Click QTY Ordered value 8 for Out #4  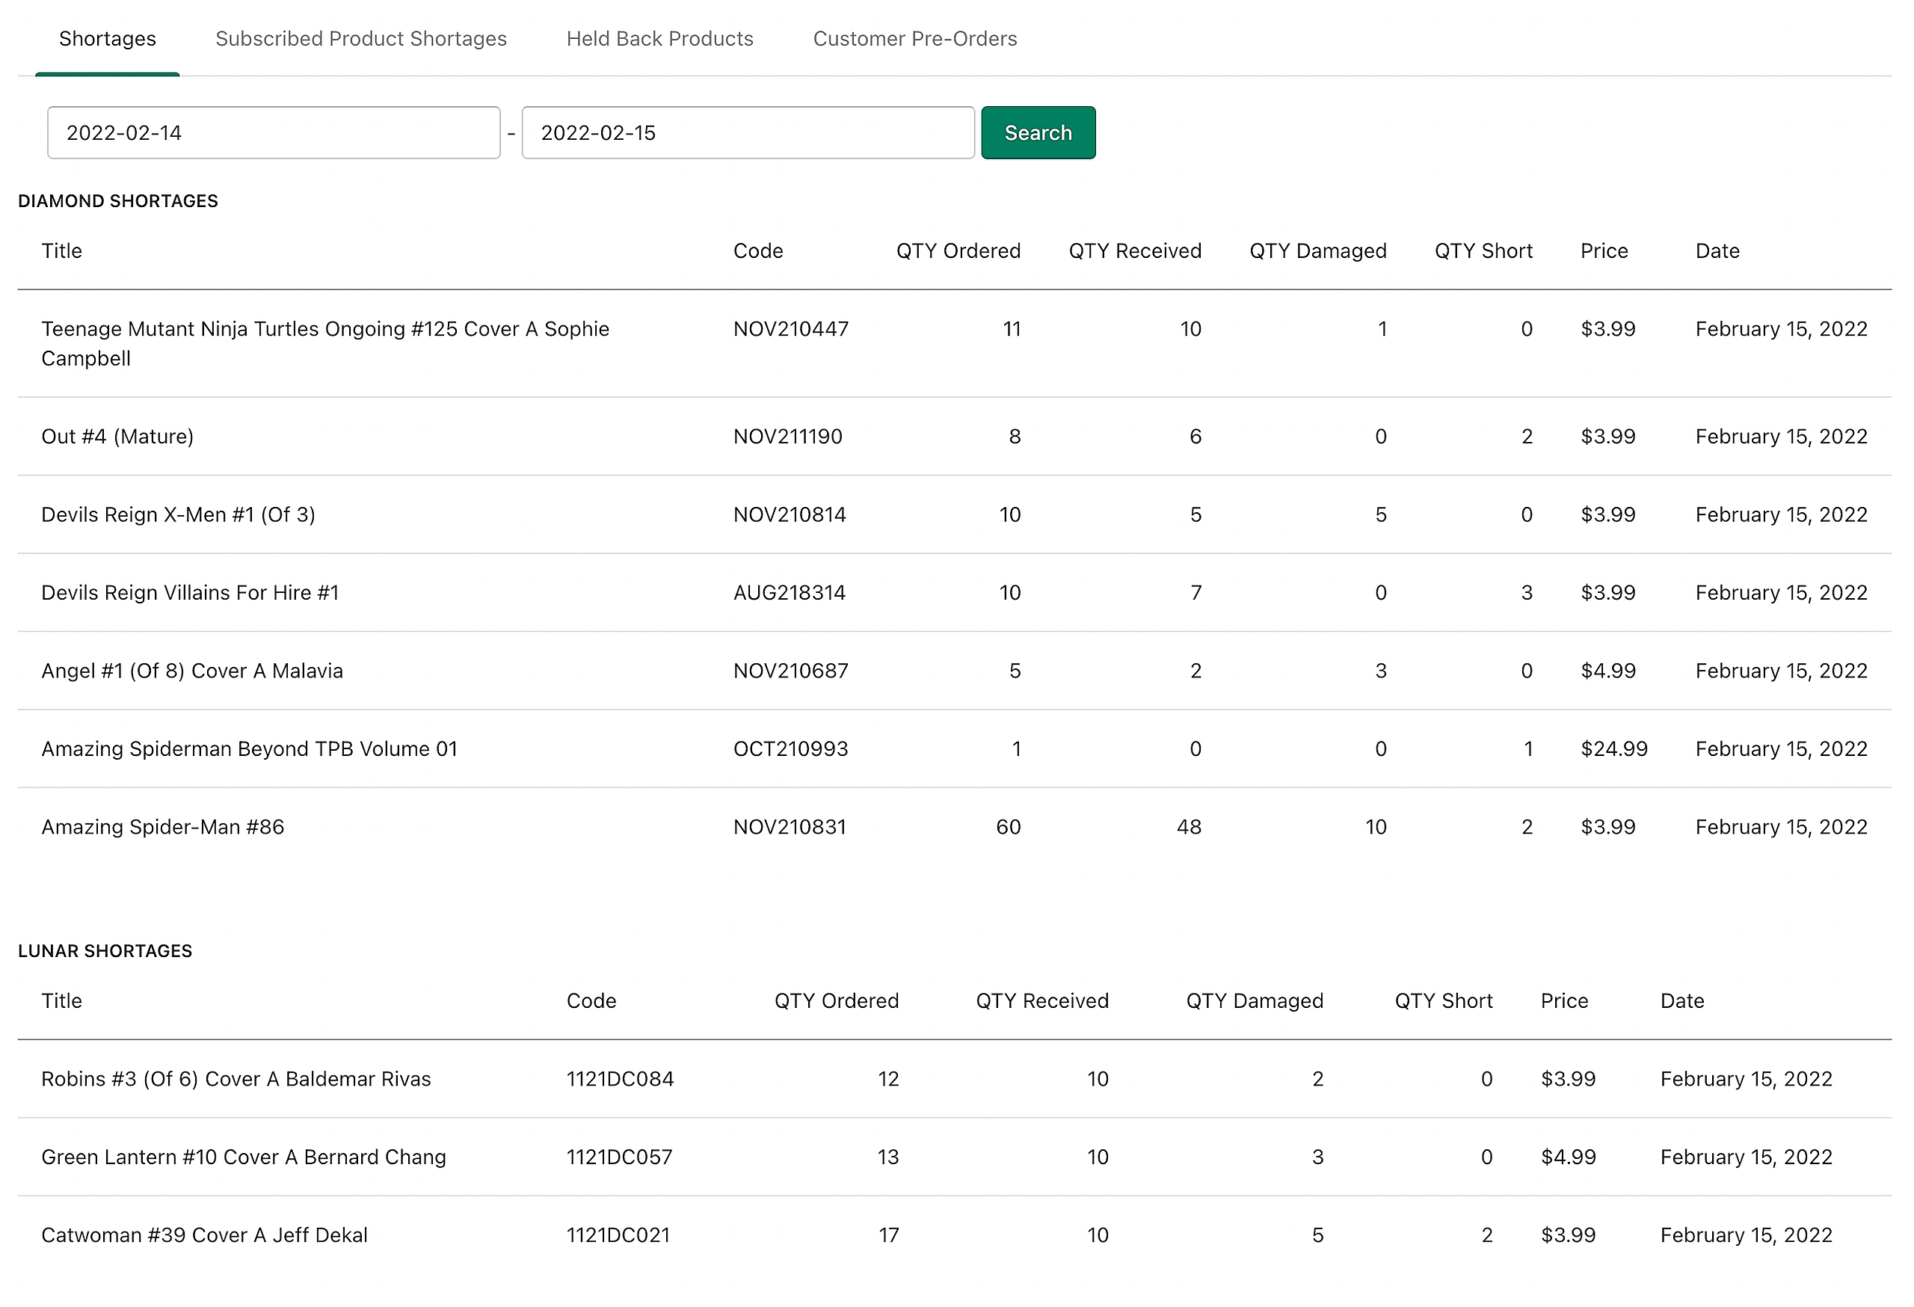click(x=1015, y=437)
